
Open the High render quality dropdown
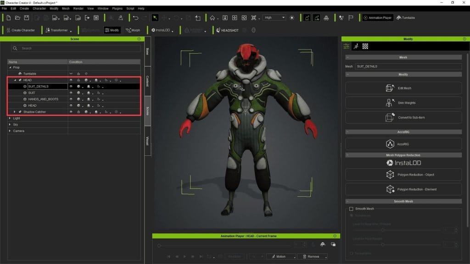coord(274,18)
